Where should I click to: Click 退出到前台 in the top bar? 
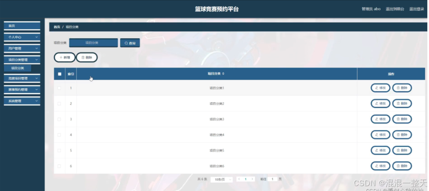pos(395,9)
